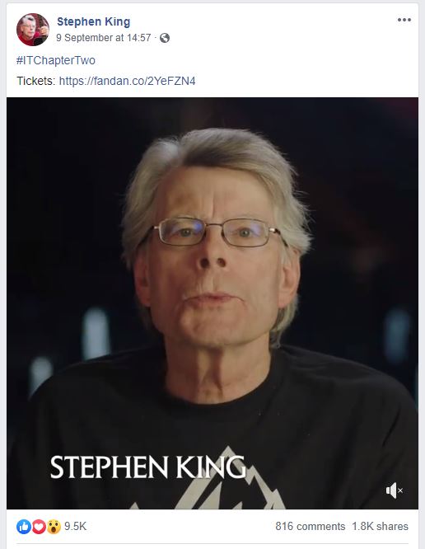Click the small x beside speaker icon

[400, 490]
